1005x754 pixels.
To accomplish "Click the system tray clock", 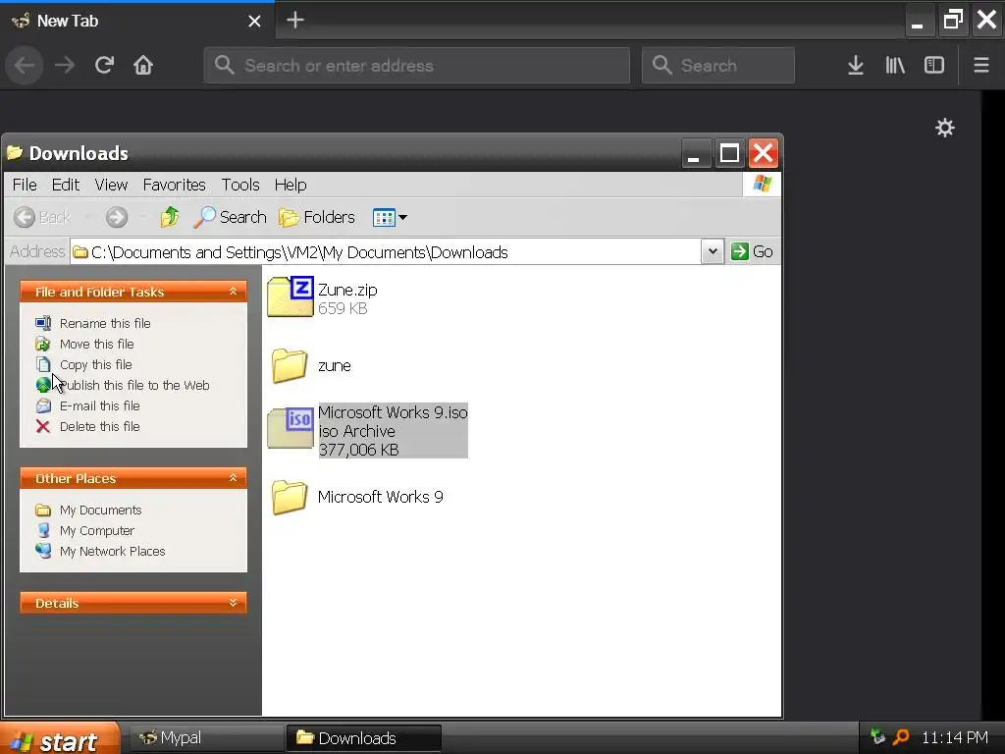I will click(x=954, y=738).
